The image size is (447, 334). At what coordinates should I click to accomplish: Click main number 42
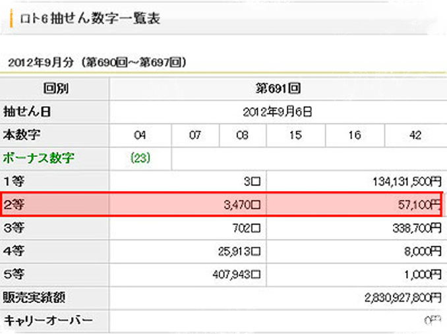415,135
